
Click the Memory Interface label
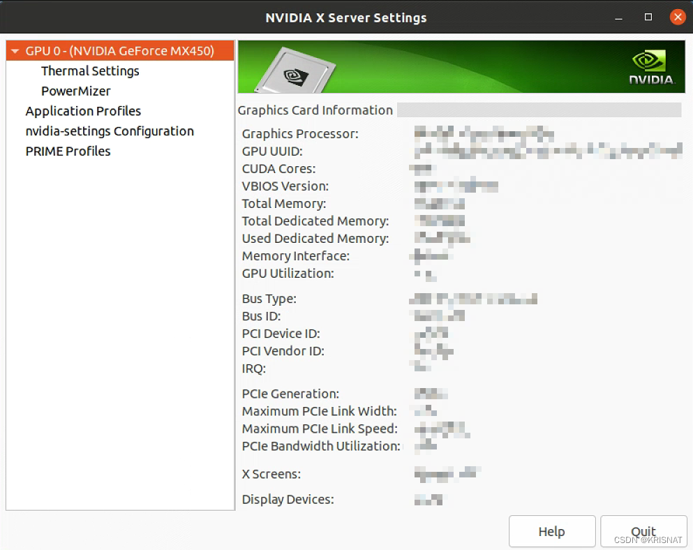click(x=296, y=255)
